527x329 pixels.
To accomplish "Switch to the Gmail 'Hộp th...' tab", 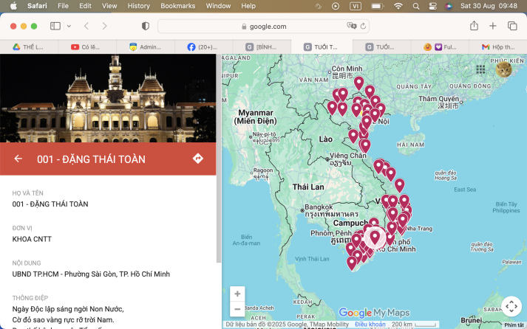I will (x=497, y=47).
